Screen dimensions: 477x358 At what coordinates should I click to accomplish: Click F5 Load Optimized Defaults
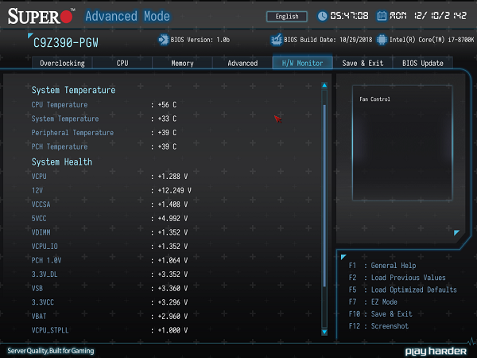click(401, 290)
